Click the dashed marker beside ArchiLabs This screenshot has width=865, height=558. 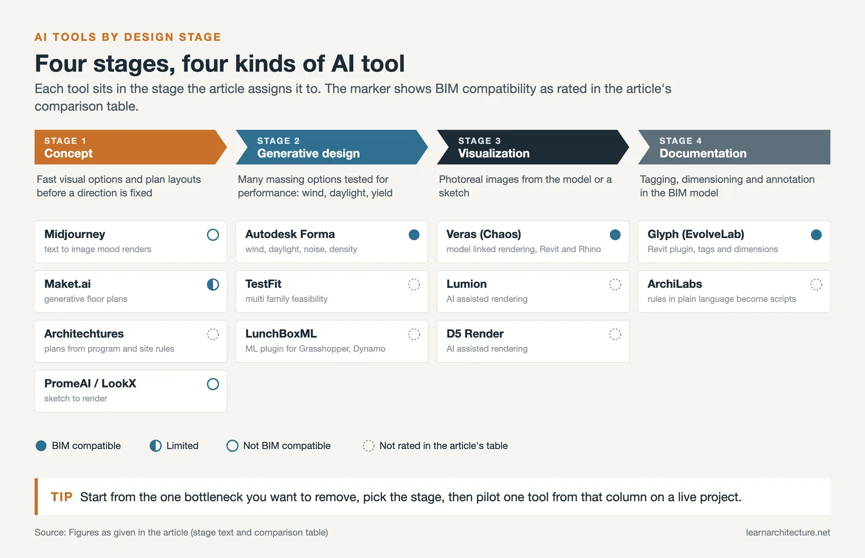[816, 284]
